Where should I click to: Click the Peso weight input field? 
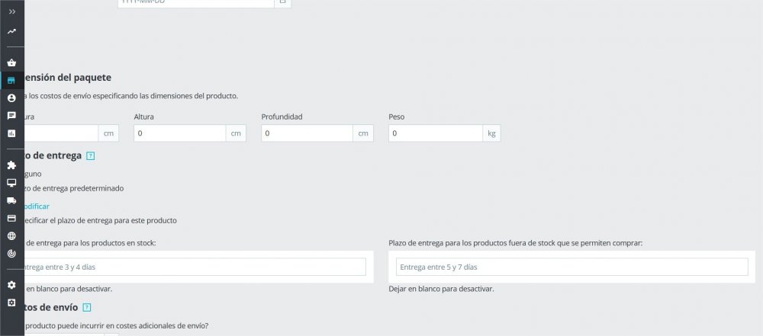tap(435, 133)
